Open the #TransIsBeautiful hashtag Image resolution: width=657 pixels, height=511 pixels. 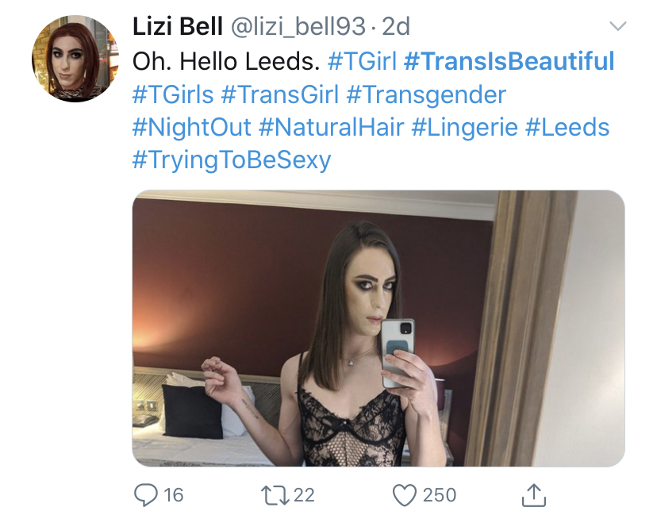pyautogui.click(x=509, y=60)
